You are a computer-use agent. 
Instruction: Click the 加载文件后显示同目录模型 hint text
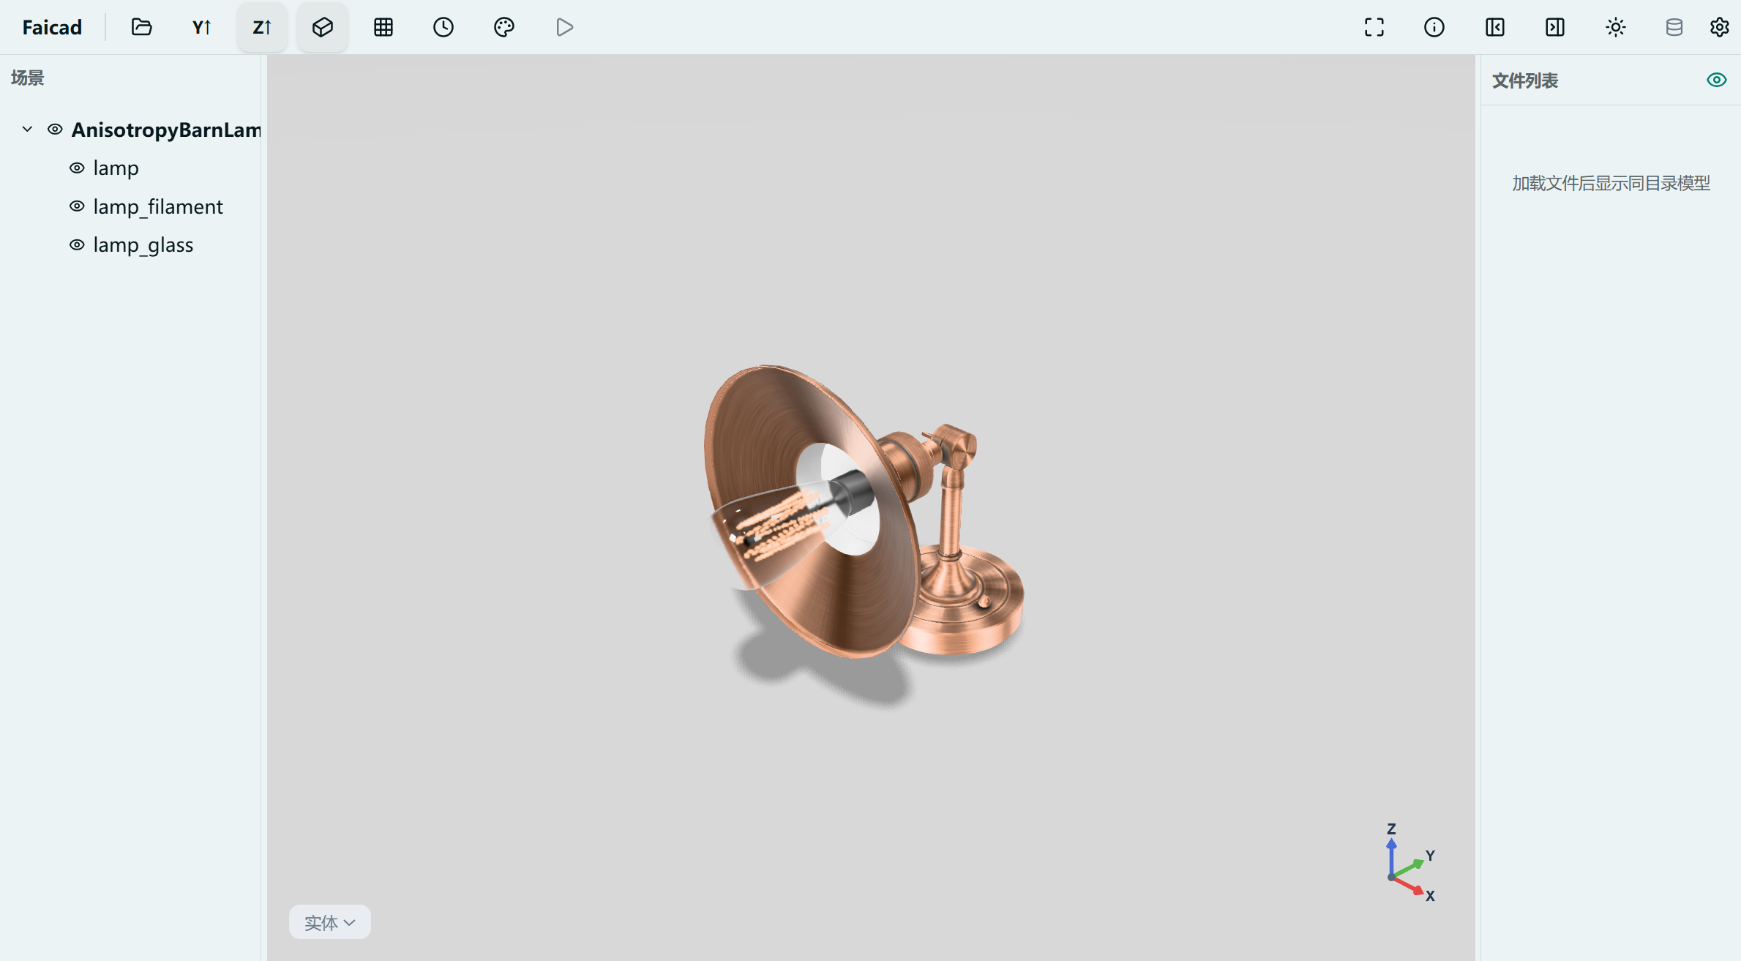click(x=1611, y=183)
